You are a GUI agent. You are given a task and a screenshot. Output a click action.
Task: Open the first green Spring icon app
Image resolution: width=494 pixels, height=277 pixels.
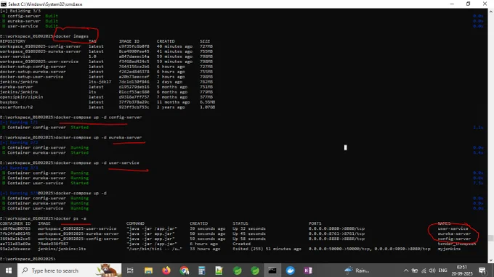(238, 270)
